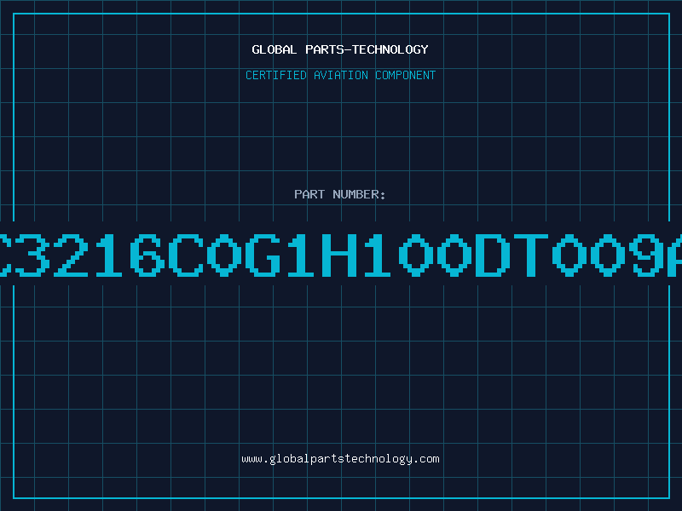Open the www.globalpartstechnology.com link
This screenshot has height=511, width=682.
(340, 459)
